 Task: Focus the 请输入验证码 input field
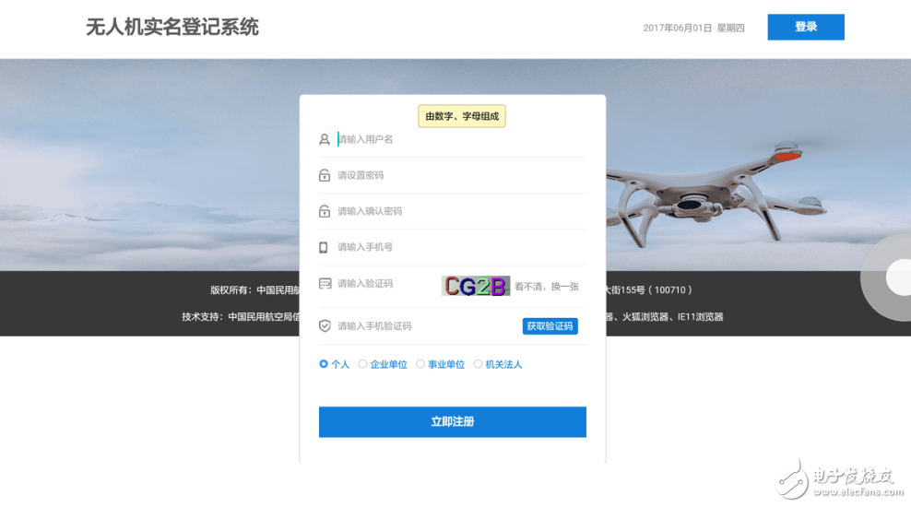coord(386,283)
